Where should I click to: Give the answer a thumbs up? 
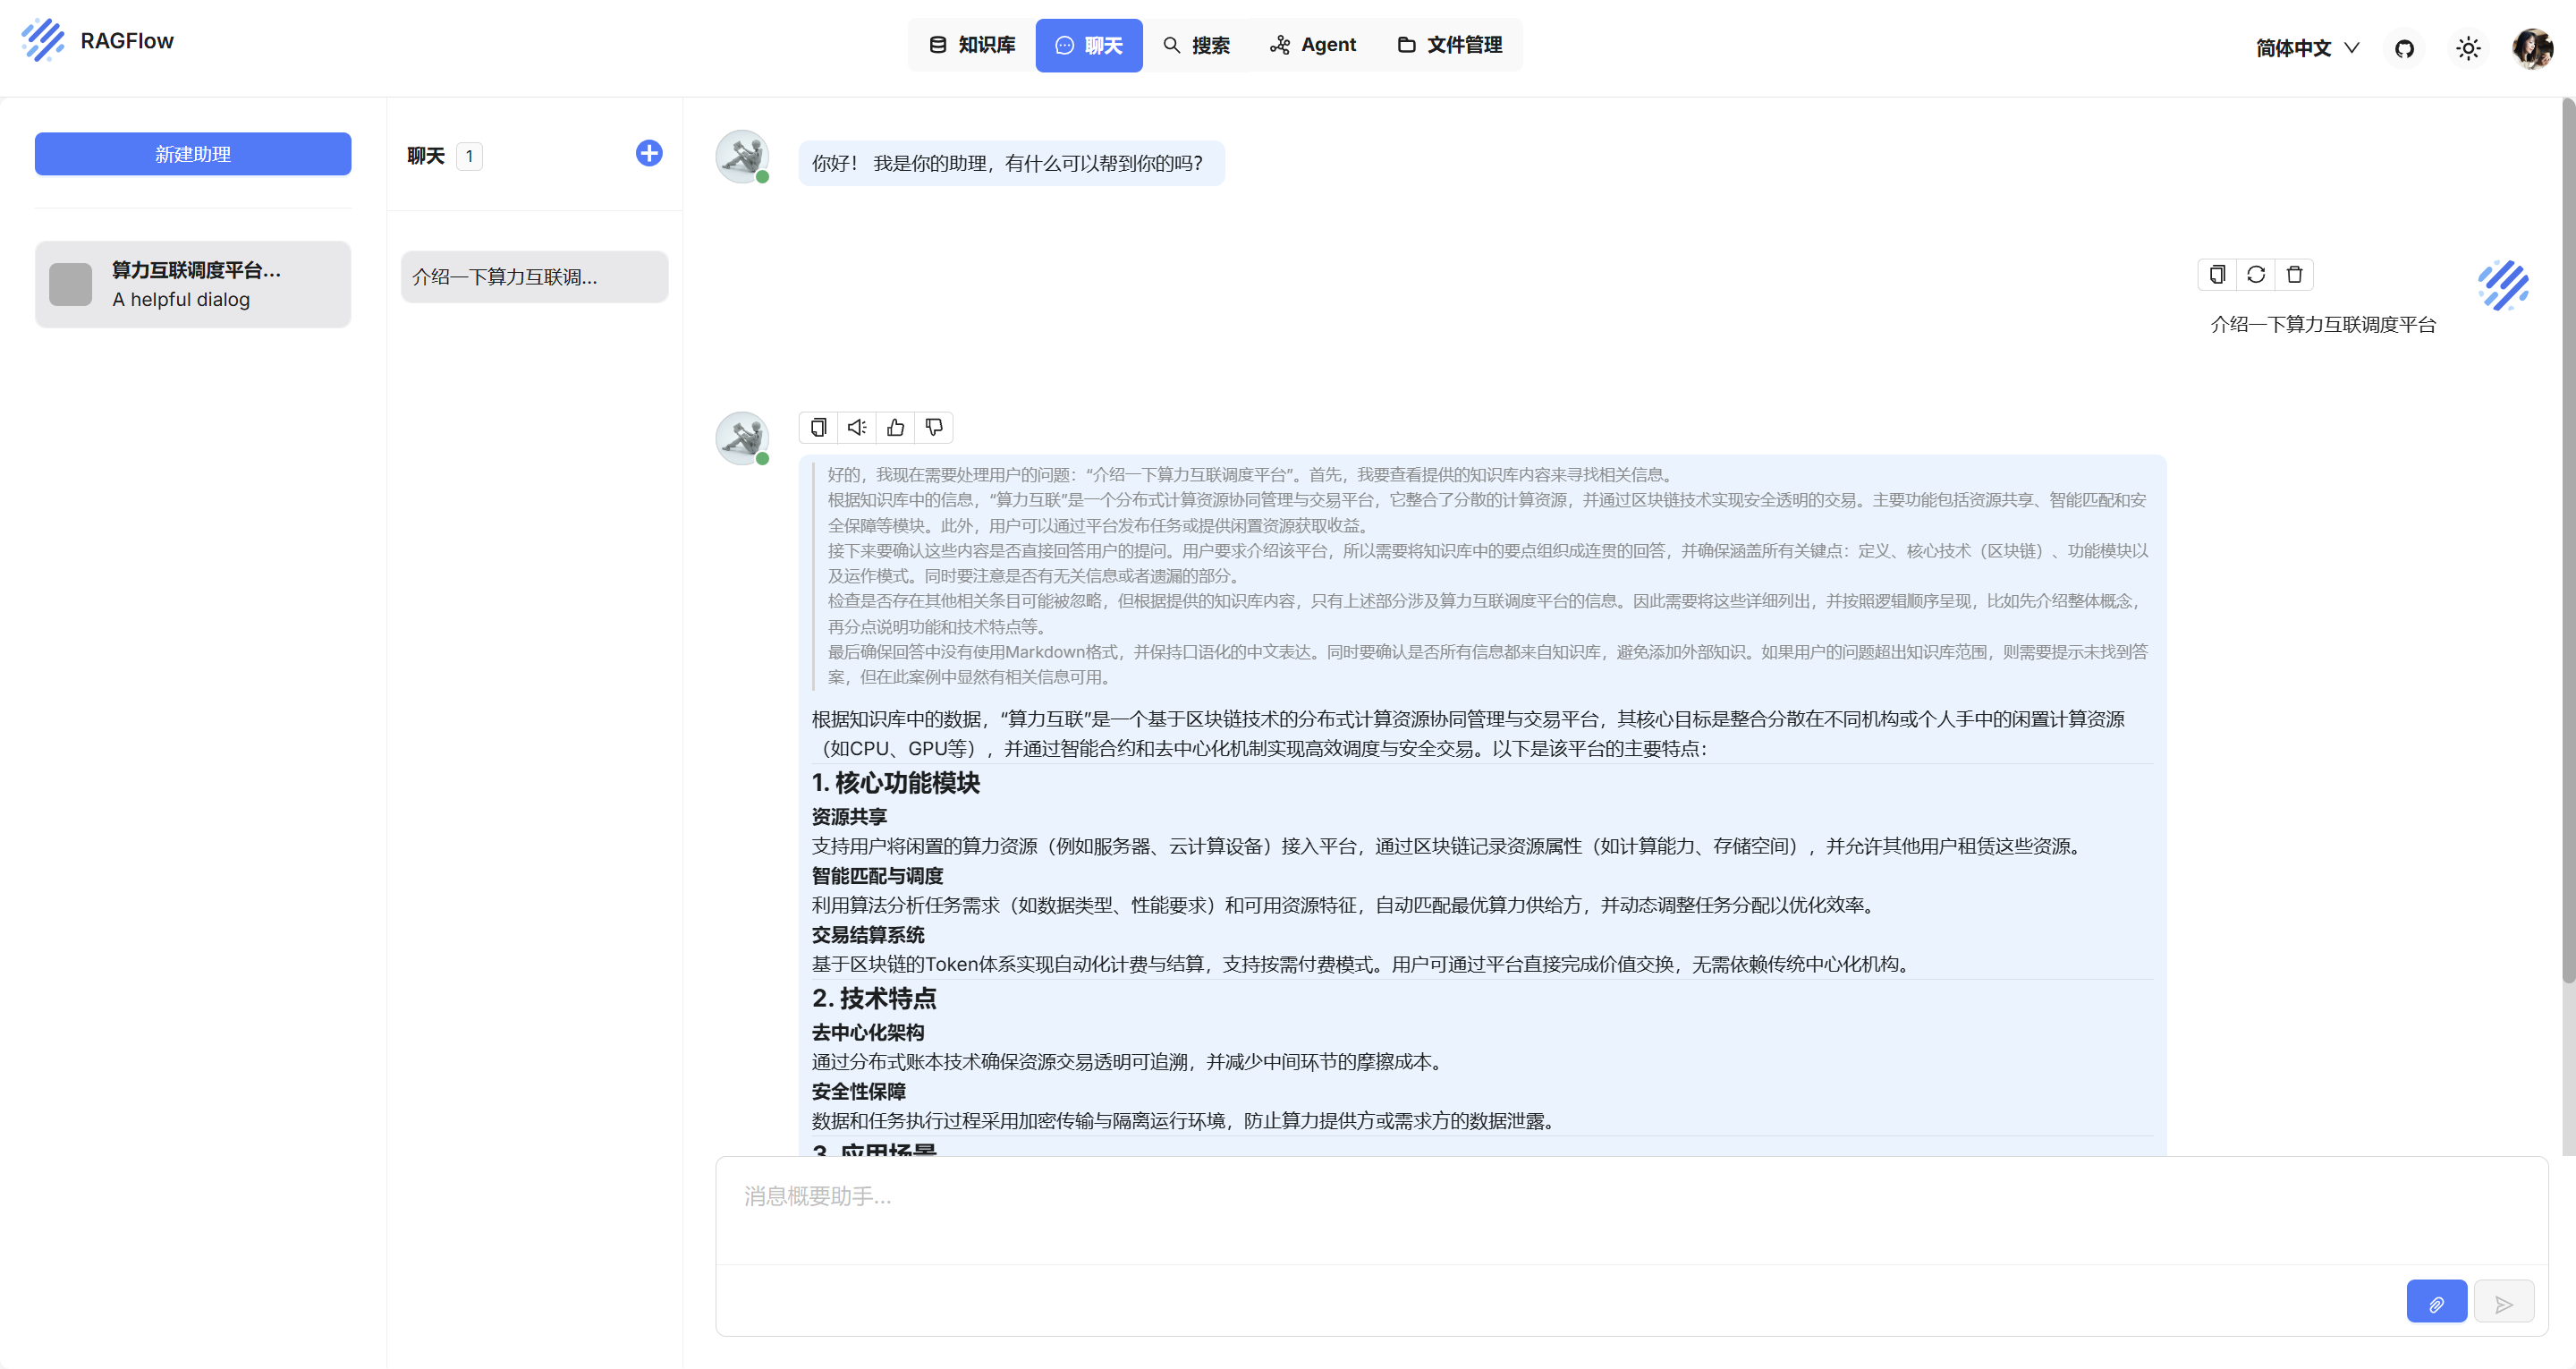(x=896, y=428)
